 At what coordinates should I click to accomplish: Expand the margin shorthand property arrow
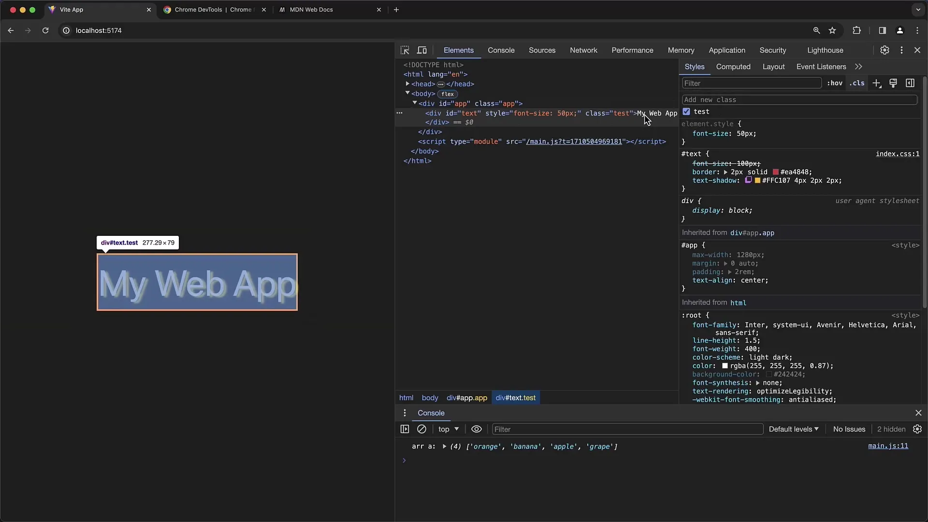click(726, 262)
